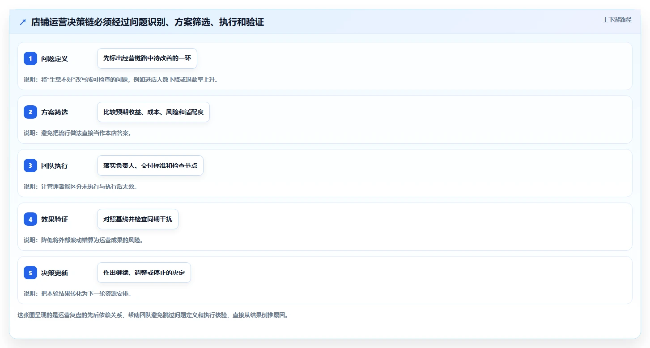Click the 落实负责人、交付标准和检查节点 chip
650x348 pixels.
150,166
